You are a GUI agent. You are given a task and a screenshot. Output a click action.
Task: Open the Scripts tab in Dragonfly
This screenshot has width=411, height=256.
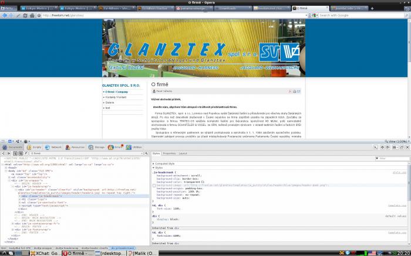click(34, 147)
